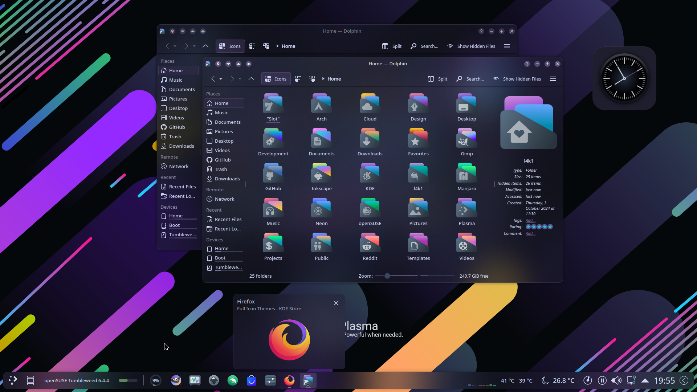Launch Firefox from the taskbar
697x392 pixels.
(x=289, y=380)
